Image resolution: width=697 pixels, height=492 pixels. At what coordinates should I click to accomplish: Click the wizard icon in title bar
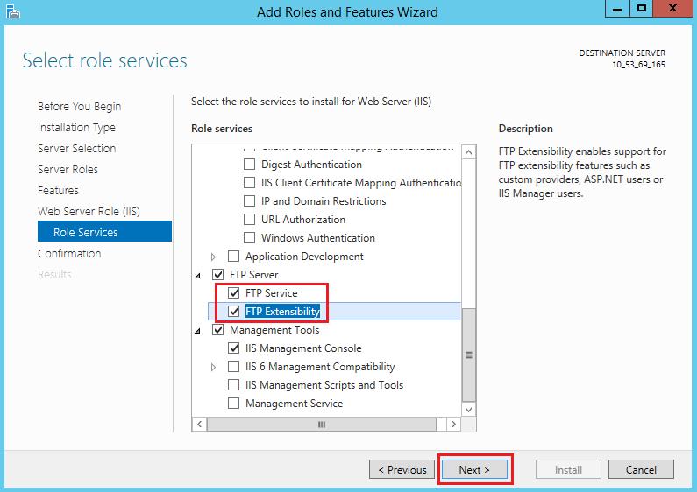click(x=11, y=11)
